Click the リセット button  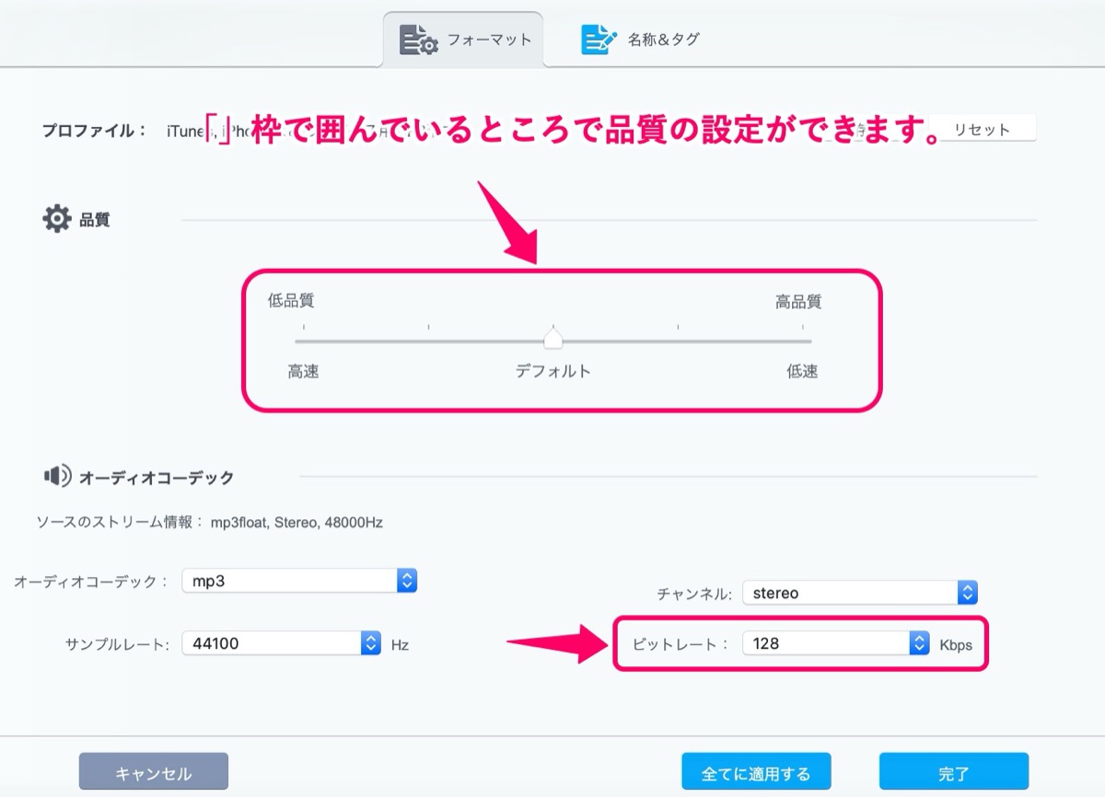click(x=982, y=130)
